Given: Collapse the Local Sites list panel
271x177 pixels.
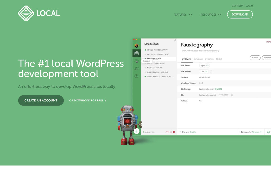Looking at the screenshot, I should pos(175,40).
